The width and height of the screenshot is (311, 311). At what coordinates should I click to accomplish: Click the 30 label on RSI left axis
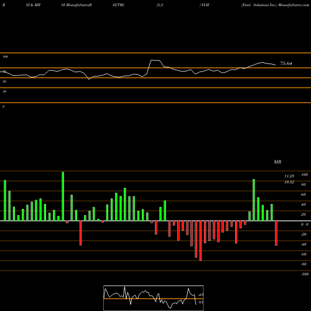4,91
